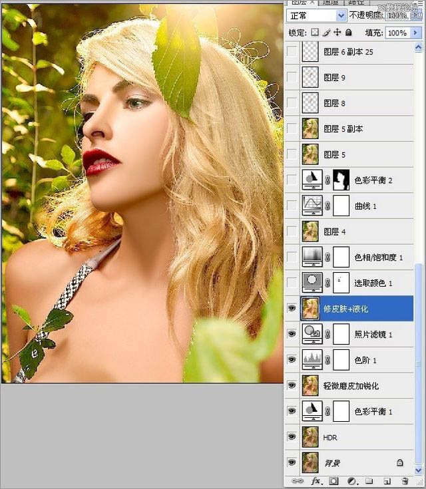Switch to the 图层 tab
Screen dimensions: 426x489
click(x=301, y=3)
